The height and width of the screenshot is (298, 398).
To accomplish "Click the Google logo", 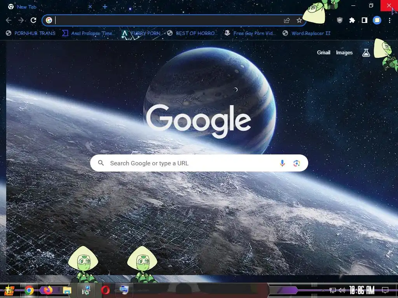I will pyautogui.click(x=199, y=121).
